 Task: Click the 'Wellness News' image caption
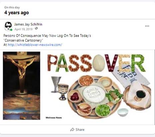click(54, 118)
